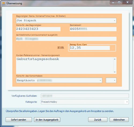Maximize the Überweisung window
134x127 pixels.
(119, 2)
